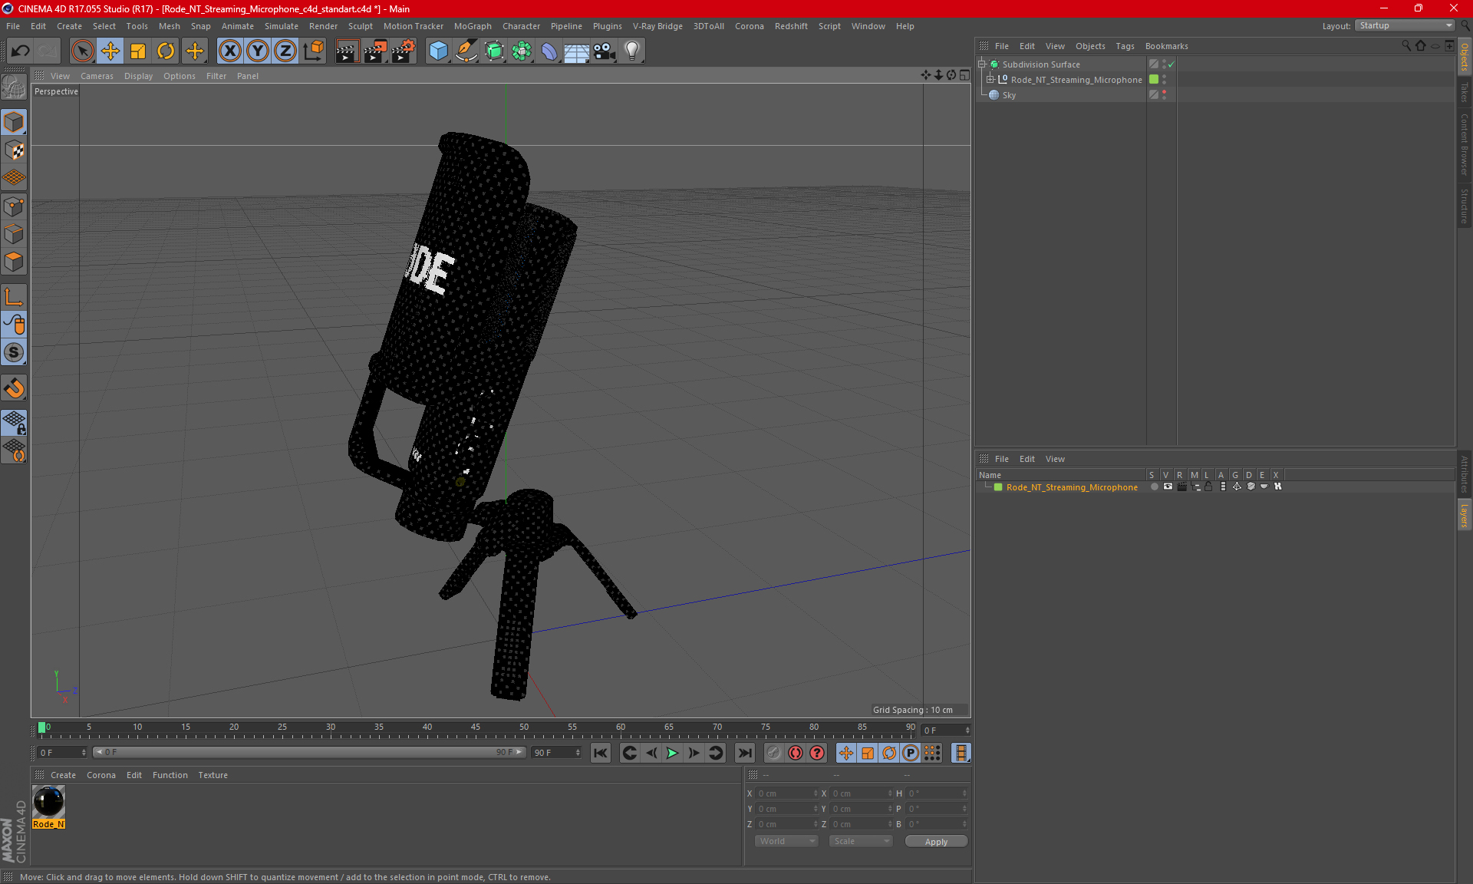Activate the Rotate tool
The image size is (1473, 884).
(166, 51)
